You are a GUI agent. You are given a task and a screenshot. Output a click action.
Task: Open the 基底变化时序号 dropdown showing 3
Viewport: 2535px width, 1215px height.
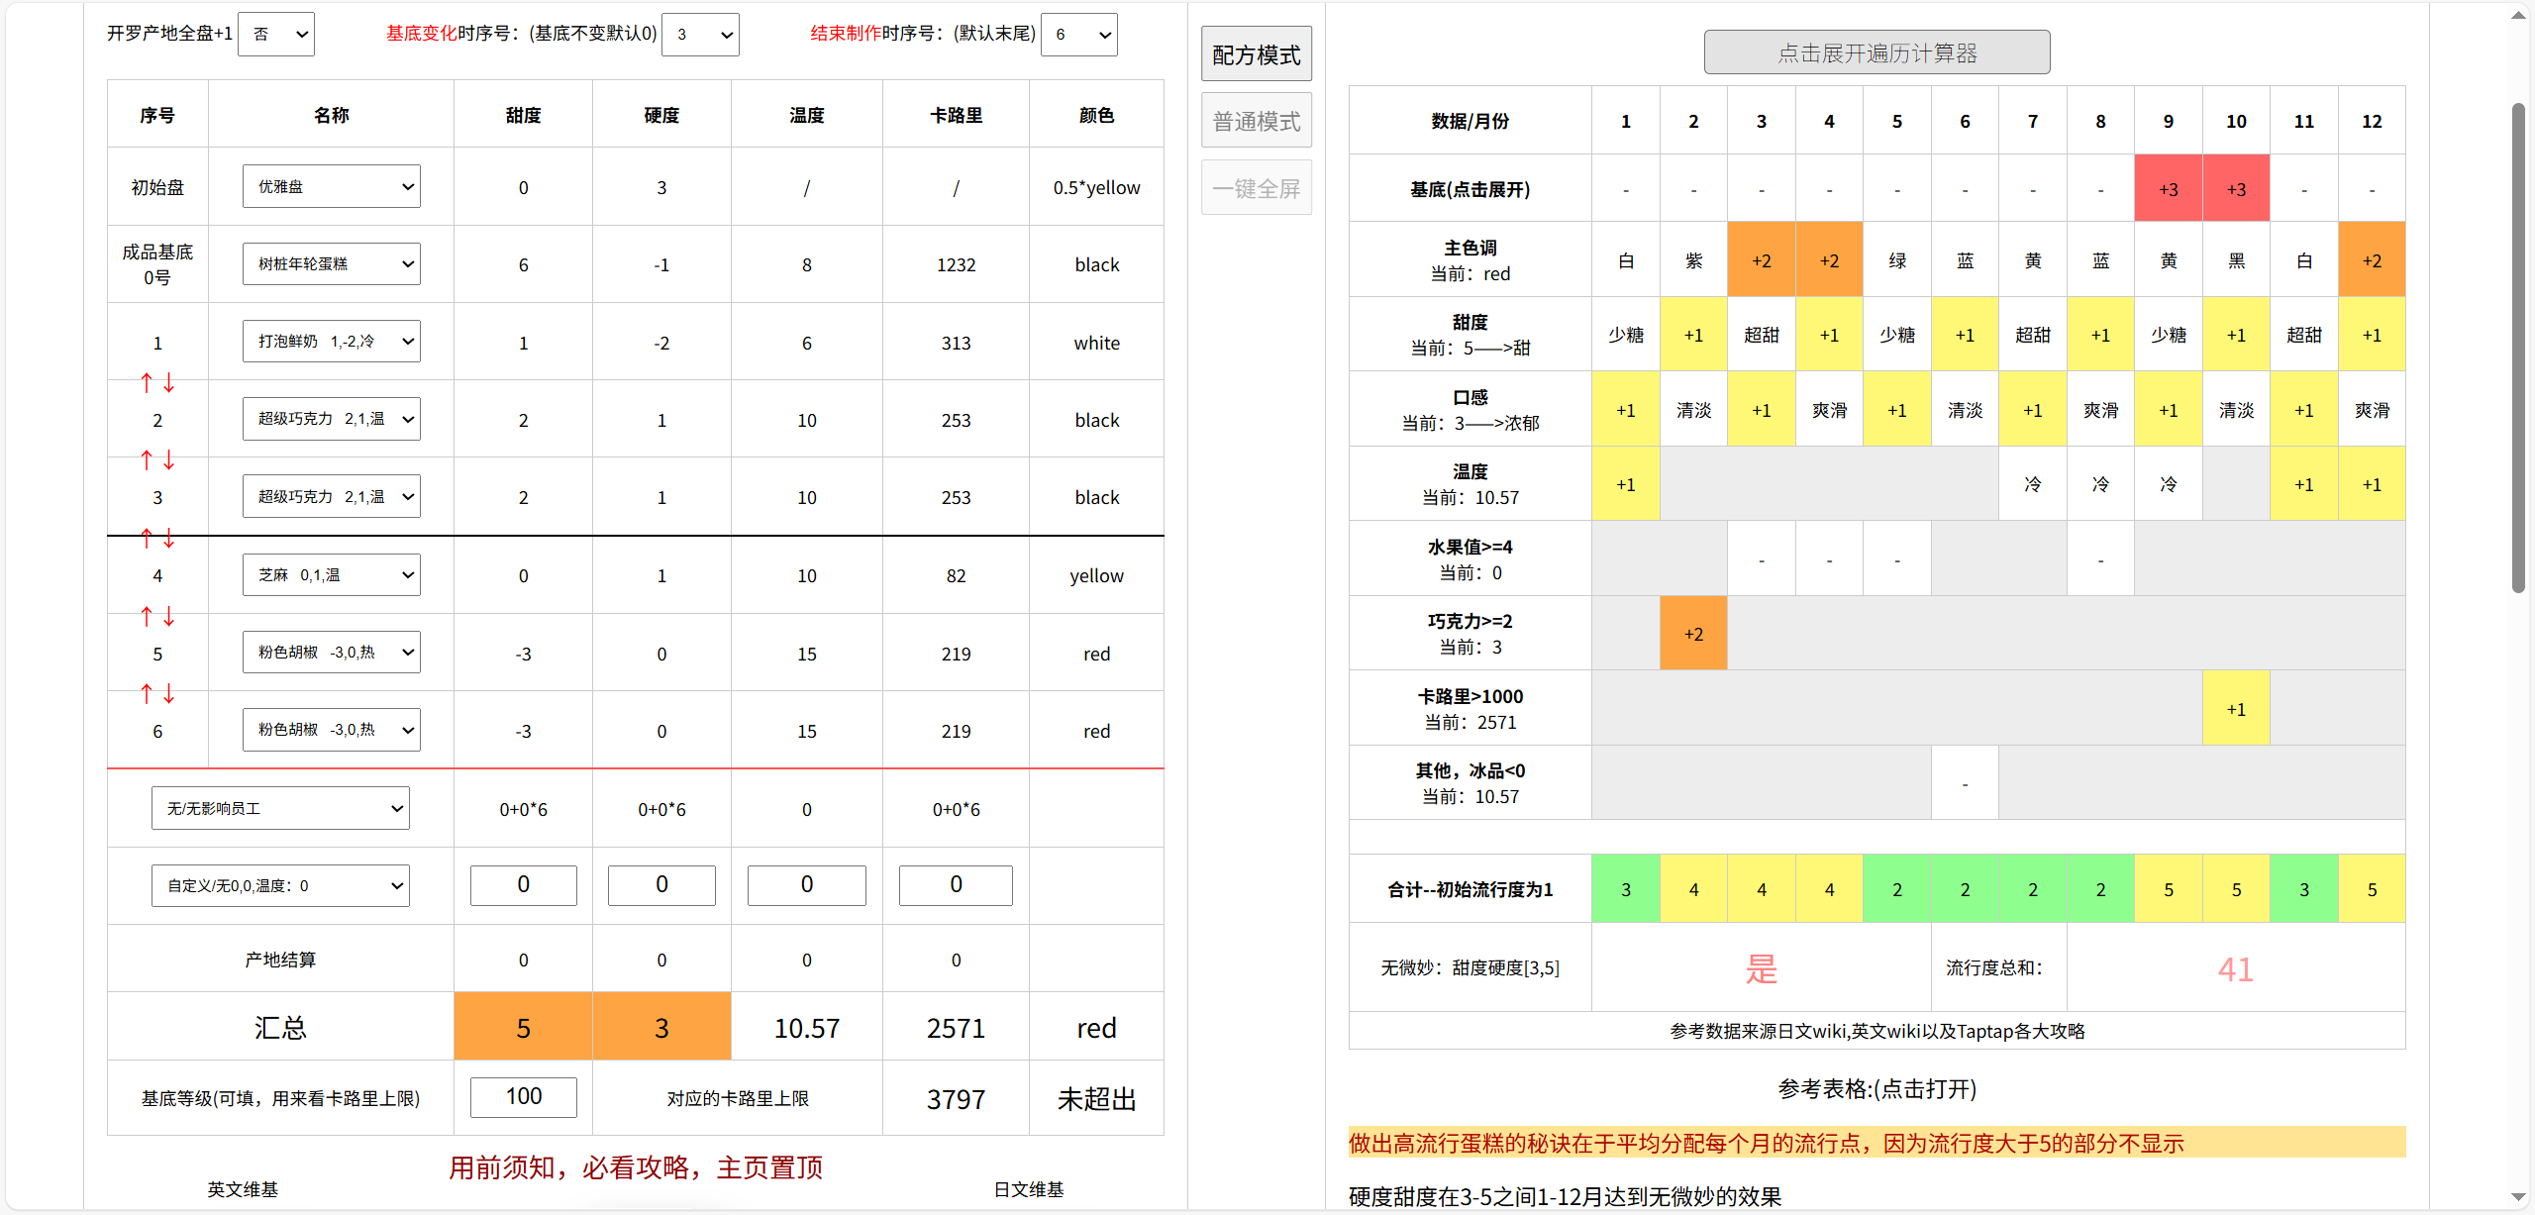click(700, 34)
